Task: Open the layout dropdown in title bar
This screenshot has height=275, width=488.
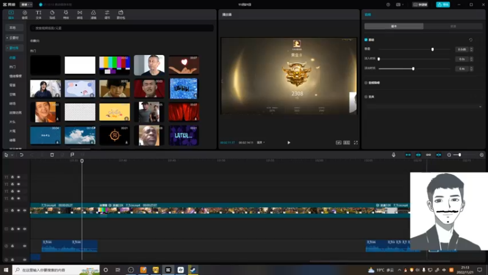Action: click(400, 5)
